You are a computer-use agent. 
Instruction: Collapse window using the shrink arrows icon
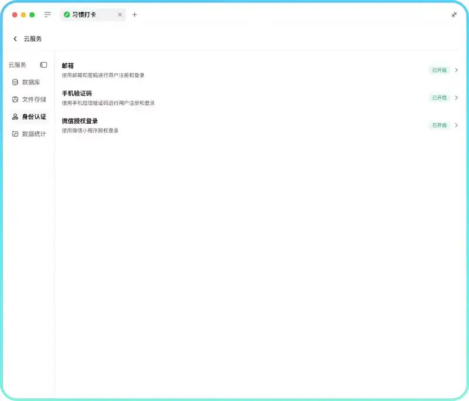point(454,15)
